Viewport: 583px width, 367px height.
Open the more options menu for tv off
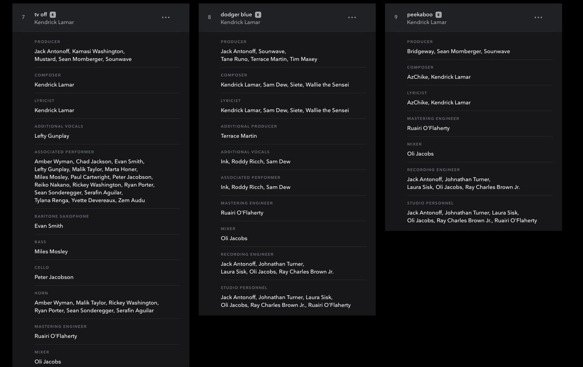tap(166, 17)
